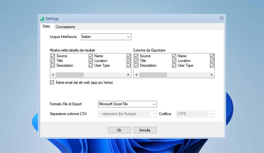Uncheck Description in Mostra nella tabella list
This screenshot has width=264, height=153.
click(x=53, y=65)
